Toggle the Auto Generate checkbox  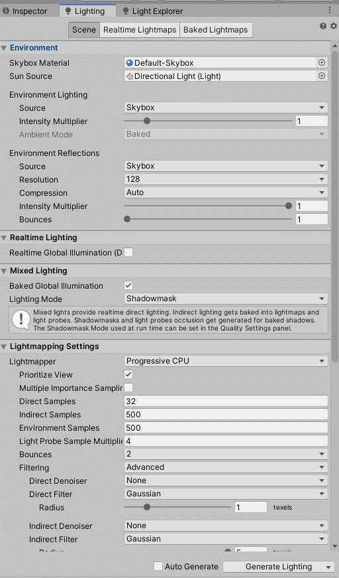click(158, 566)
